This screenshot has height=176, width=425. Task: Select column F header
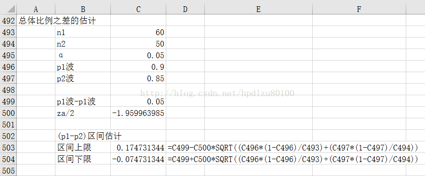pyautogui.click(x=359, y=9)
